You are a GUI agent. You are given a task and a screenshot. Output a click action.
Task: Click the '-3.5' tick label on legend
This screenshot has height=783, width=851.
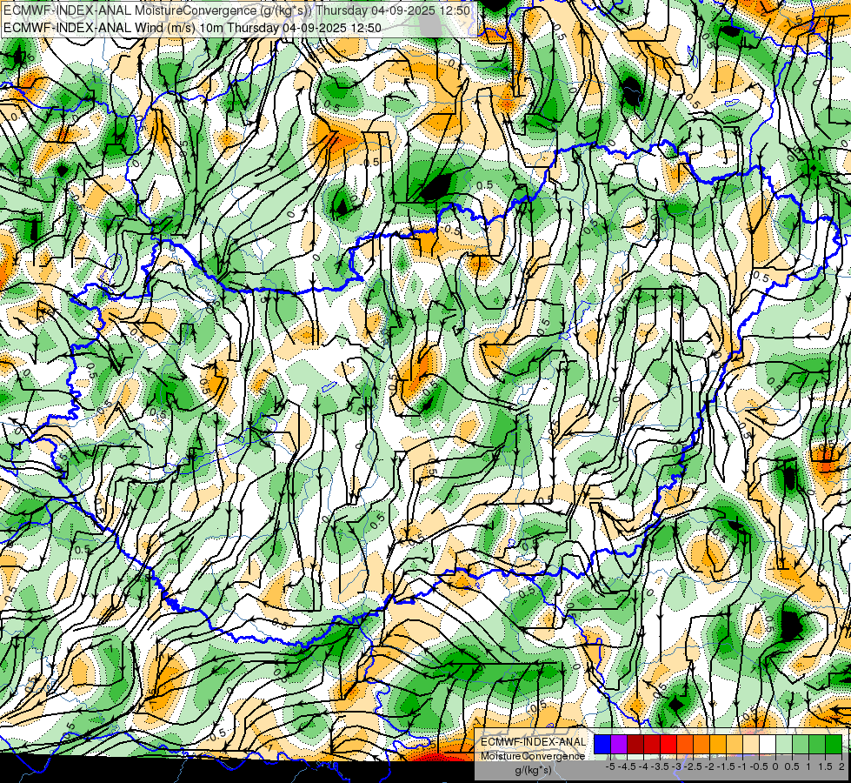pyautogui.click(x=661, y=766)
